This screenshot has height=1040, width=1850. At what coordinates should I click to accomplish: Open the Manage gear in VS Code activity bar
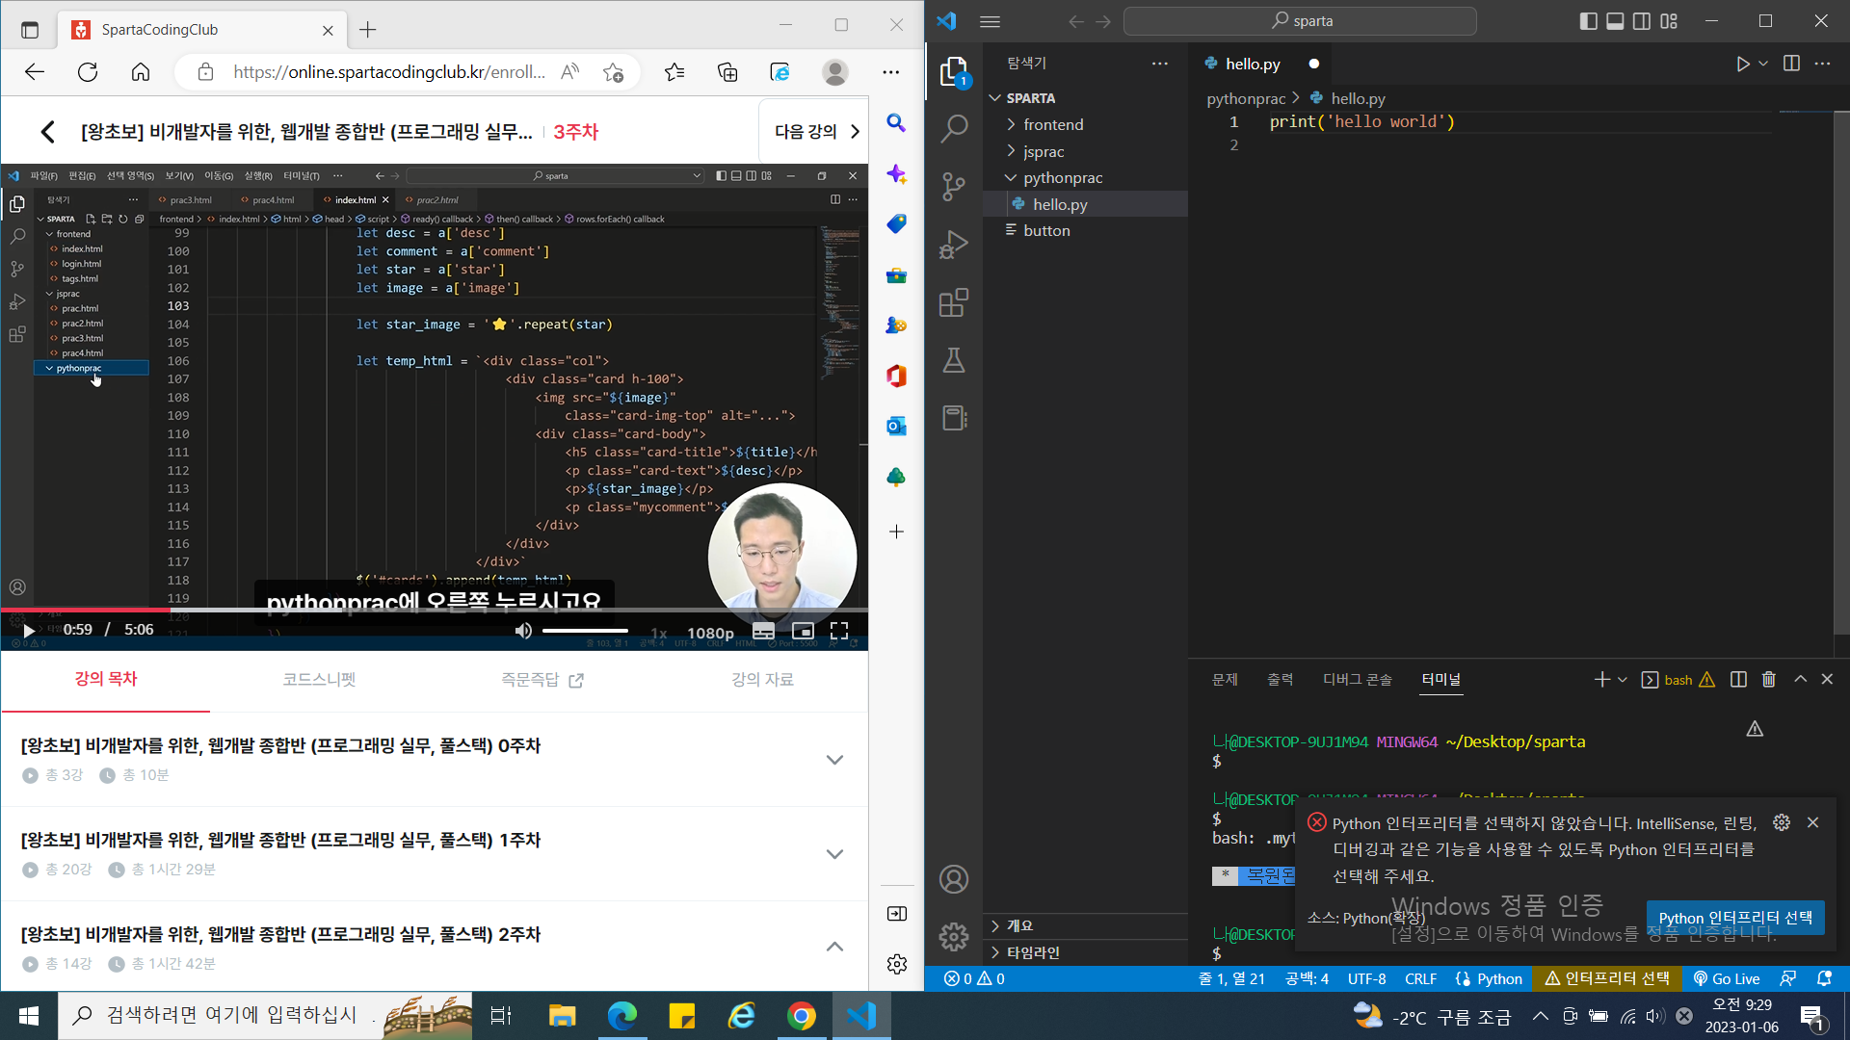[x=954, y=936]
